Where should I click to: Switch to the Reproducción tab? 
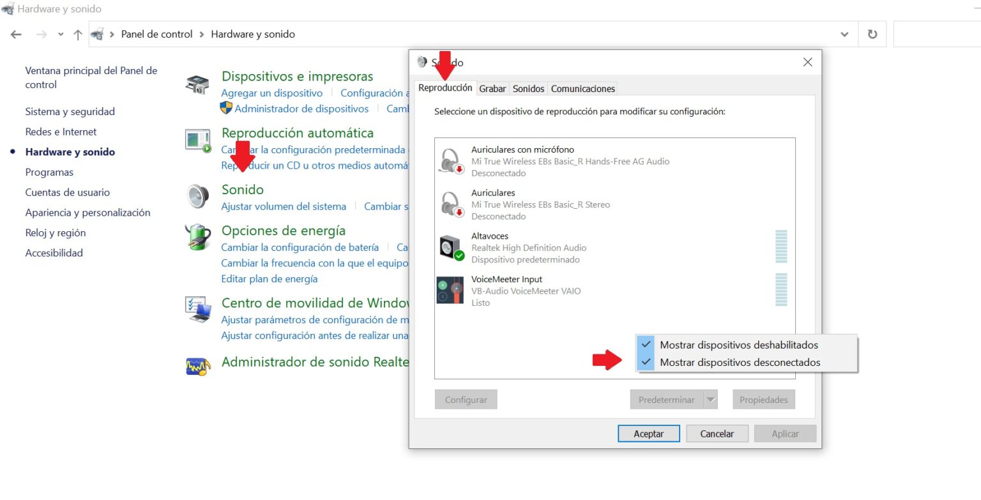point(445,87)
